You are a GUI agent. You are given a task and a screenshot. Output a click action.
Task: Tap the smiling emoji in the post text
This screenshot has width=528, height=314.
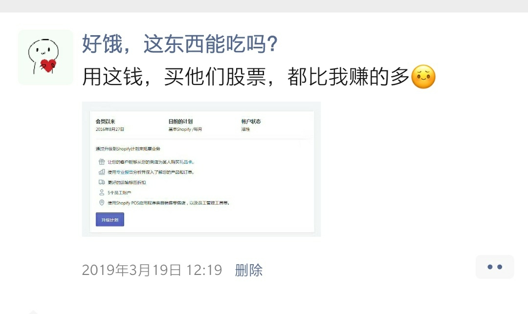pos(423,77)
